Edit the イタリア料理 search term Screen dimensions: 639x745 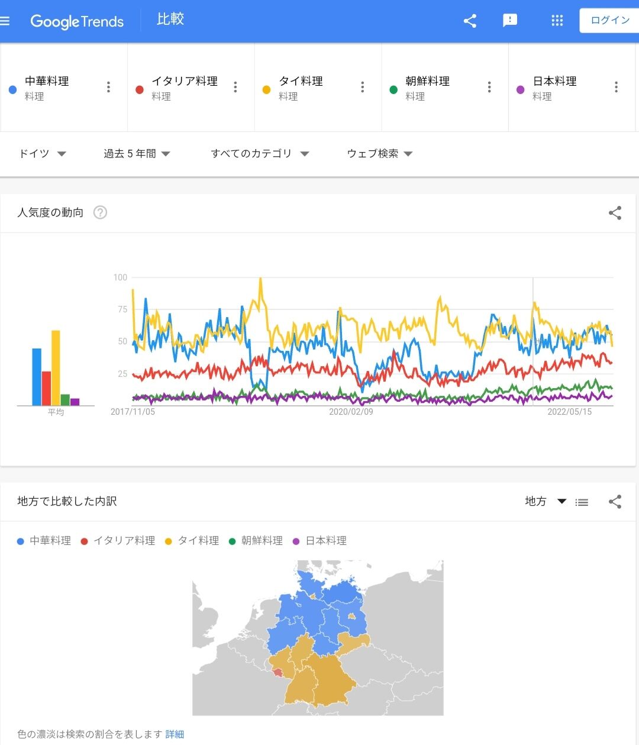185,81
